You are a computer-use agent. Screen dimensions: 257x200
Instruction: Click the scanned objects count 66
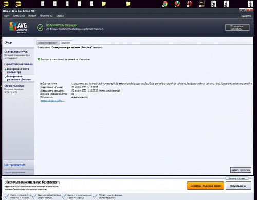[x=72, y=94]
